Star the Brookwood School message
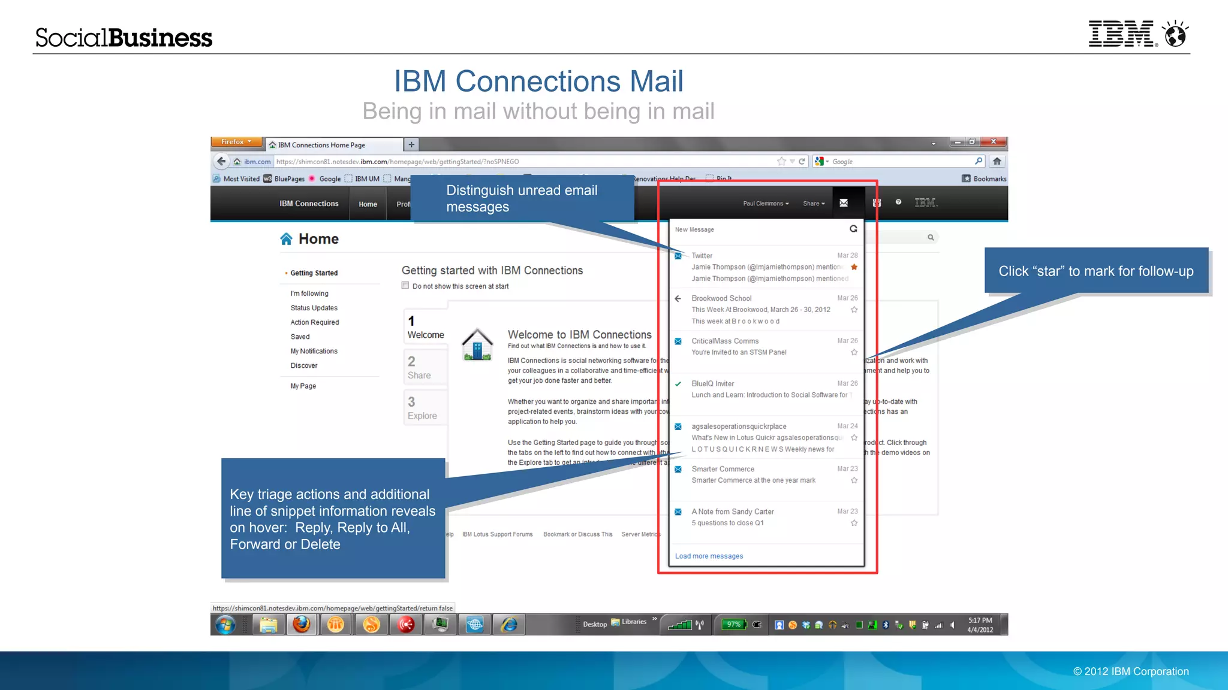The image size is (1228, 690). 854,310
